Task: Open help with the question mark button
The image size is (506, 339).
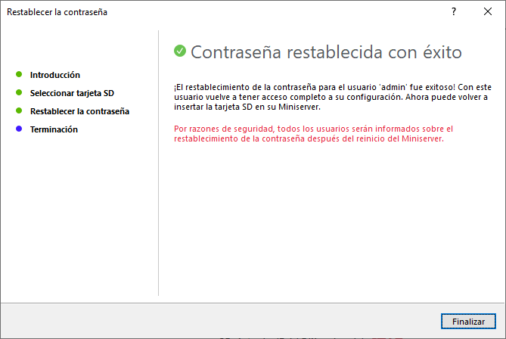Action: pyautogui.click(x=454, y=12)
